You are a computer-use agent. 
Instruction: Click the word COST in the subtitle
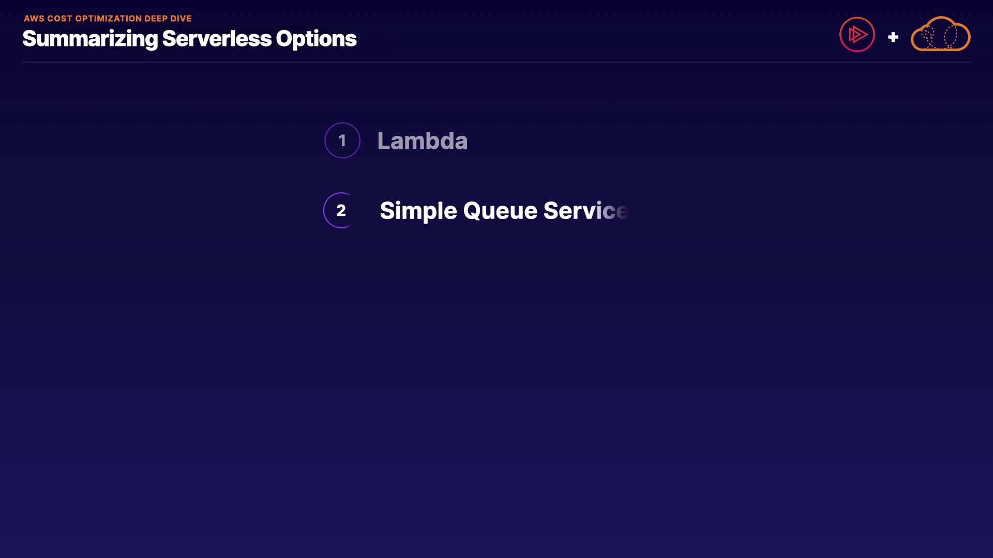point(60,19)
